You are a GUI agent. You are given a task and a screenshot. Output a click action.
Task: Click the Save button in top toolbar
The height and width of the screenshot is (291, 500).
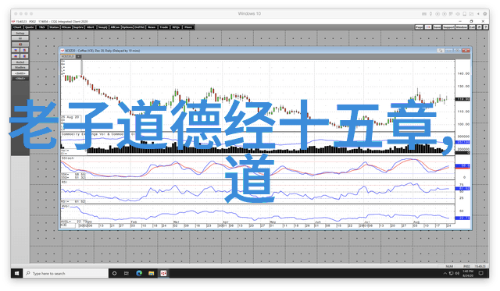(x=437, y=27)
